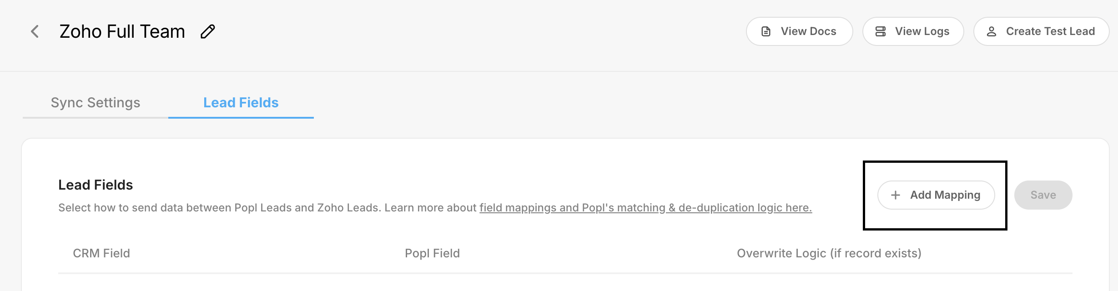Click the pencil icon to rename integration

[x=208, y=31]
